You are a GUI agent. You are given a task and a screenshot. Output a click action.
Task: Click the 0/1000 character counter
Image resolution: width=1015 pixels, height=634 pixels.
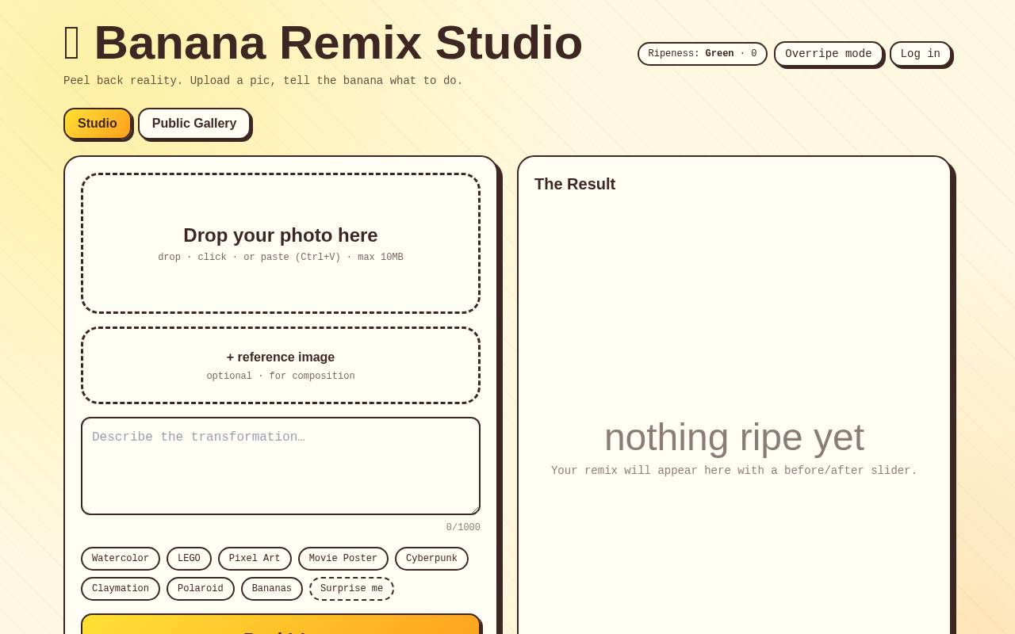tap(463, 528)
